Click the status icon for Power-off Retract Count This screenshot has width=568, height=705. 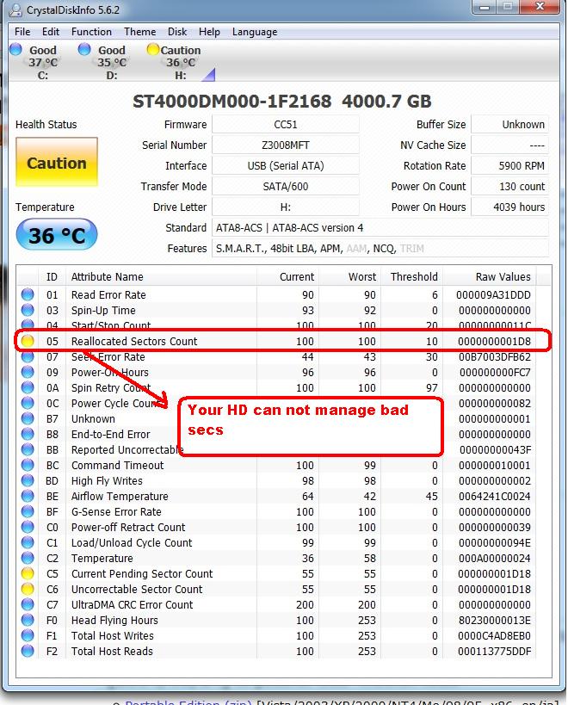(28, 527)
